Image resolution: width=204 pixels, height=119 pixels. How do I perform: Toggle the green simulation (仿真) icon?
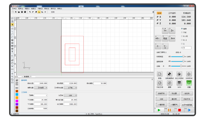pyautogui.click(x=189, y=83)
